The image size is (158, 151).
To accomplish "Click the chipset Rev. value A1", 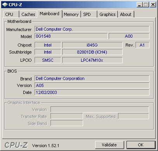I will (142, 45).
